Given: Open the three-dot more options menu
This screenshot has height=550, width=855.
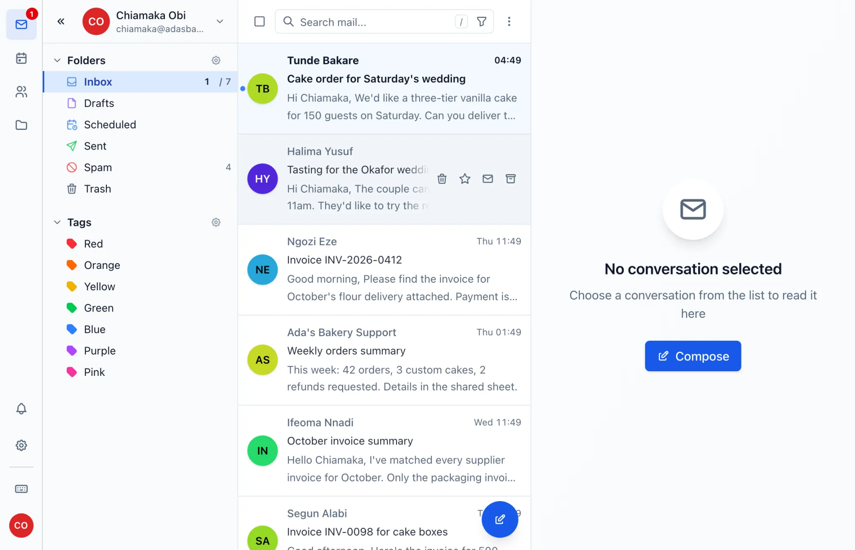Looking at the screenshot, I should click(x=509, y=21).
